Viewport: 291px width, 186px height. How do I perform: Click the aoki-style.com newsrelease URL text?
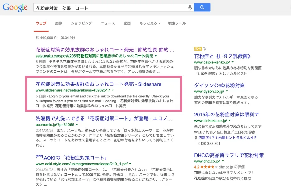click(82, 164)
